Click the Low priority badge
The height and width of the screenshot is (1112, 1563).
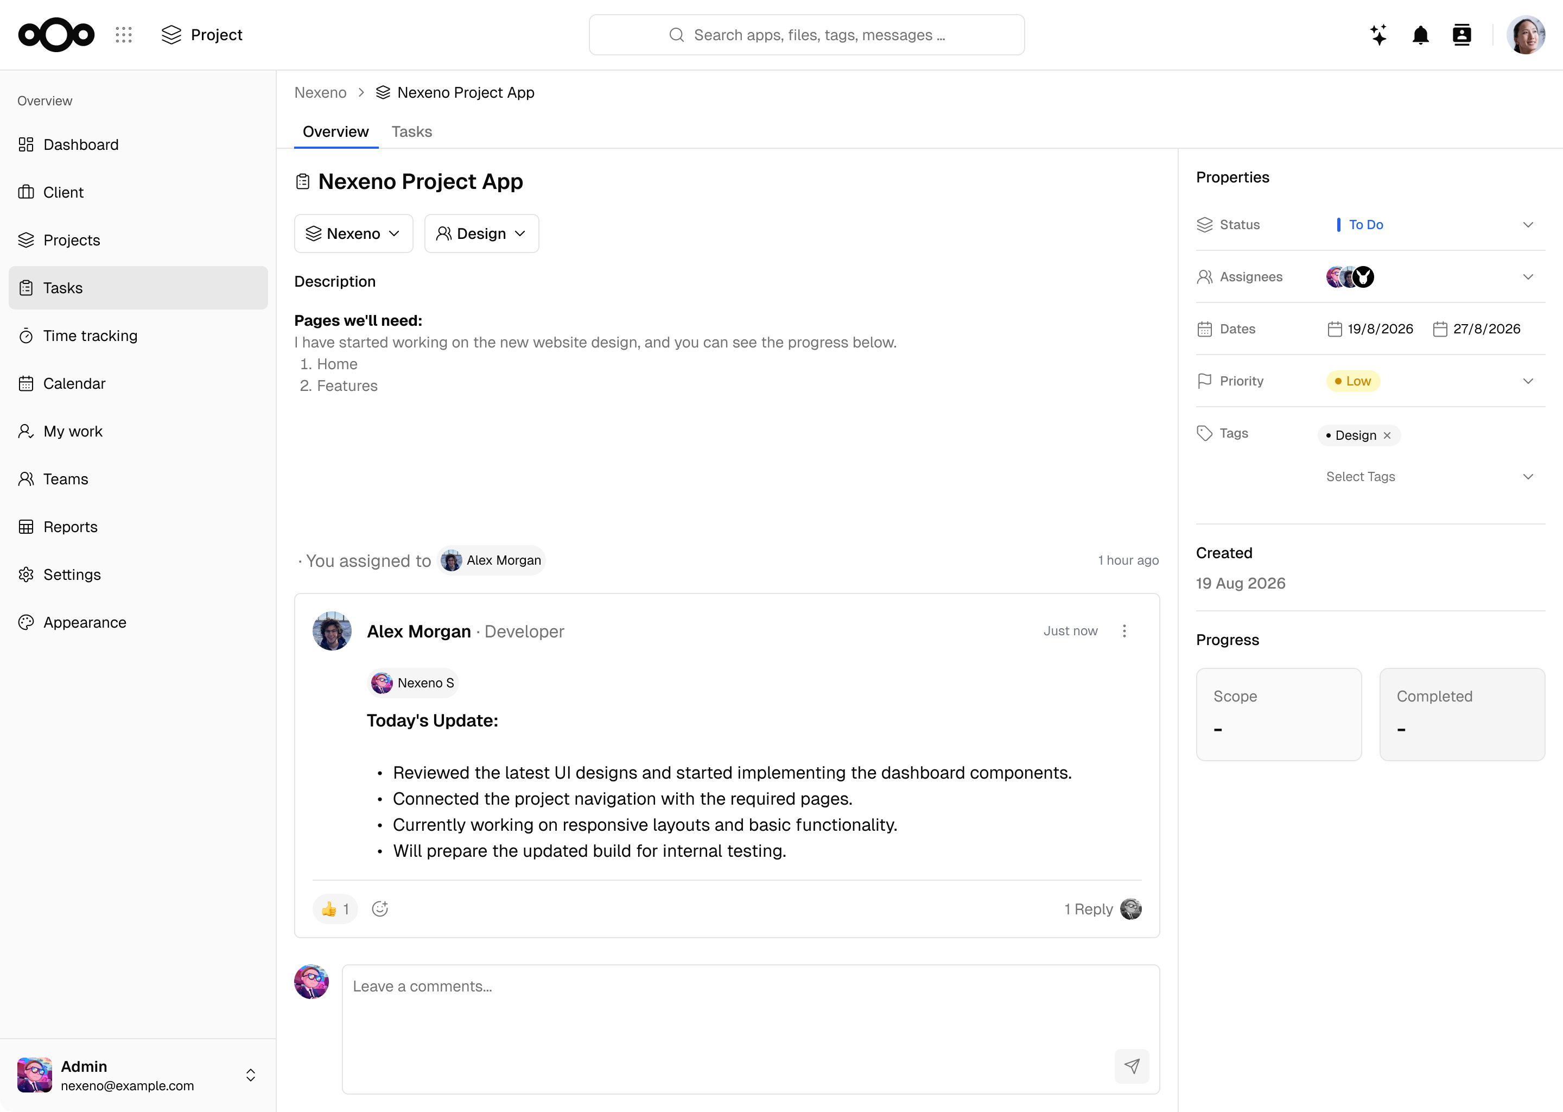click(1353, 381)
